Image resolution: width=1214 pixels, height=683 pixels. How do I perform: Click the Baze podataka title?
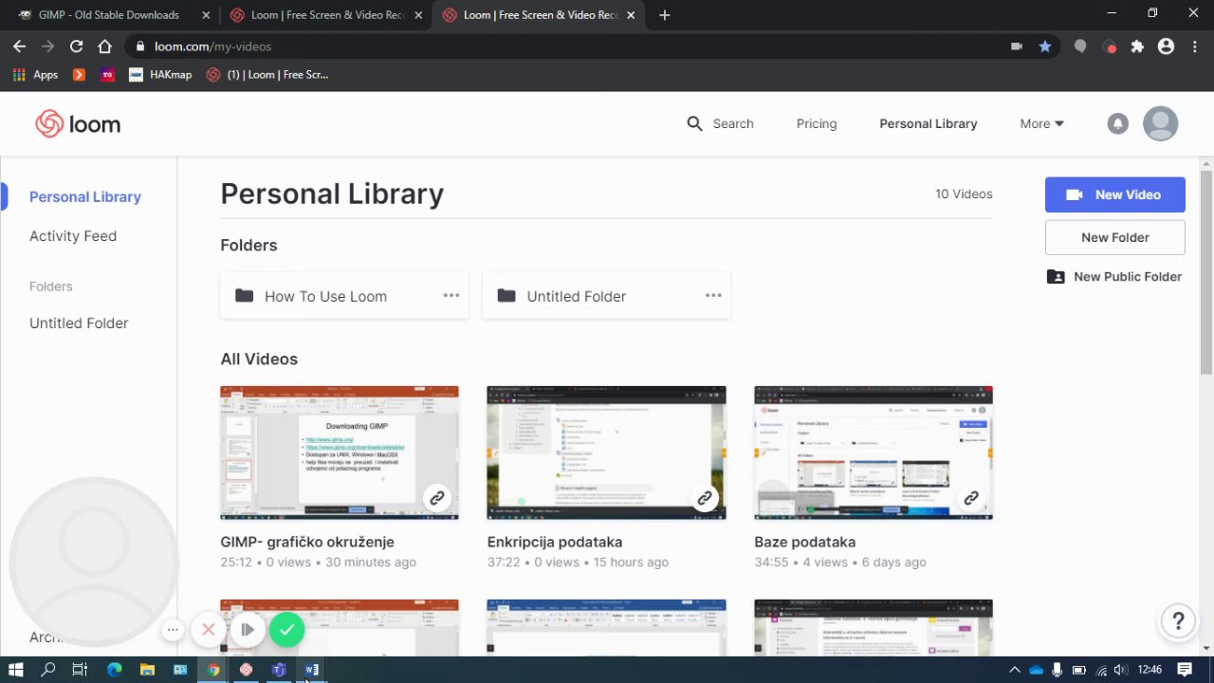point(805,542)
